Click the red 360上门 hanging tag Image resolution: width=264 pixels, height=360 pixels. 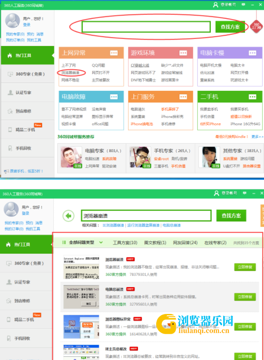(x=256, y=27)
